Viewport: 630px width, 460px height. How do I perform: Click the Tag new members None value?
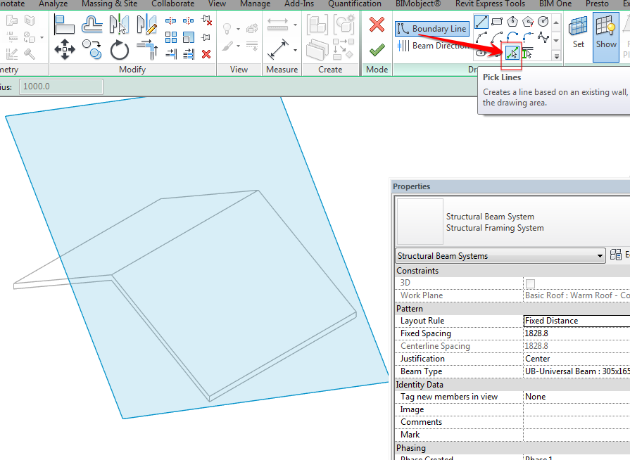click(x=577, y=397)
